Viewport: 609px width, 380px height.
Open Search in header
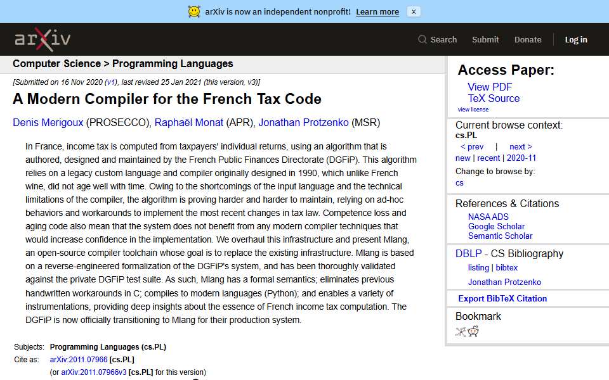[x=443, y=39]
